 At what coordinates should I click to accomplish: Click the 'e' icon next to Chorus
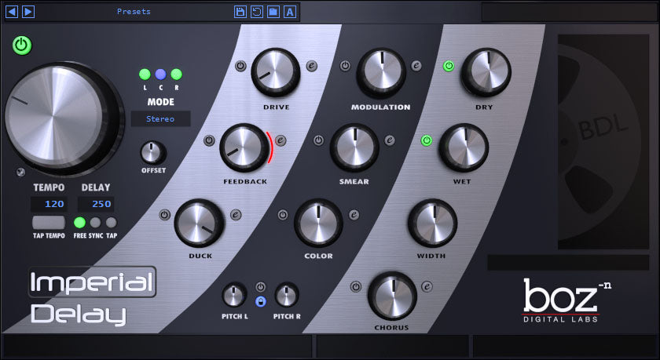427,286
